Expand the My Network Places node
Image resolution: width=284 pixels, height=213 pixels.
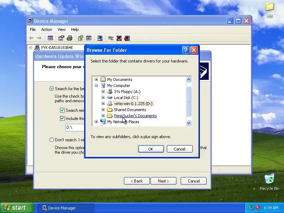point(96,122)
